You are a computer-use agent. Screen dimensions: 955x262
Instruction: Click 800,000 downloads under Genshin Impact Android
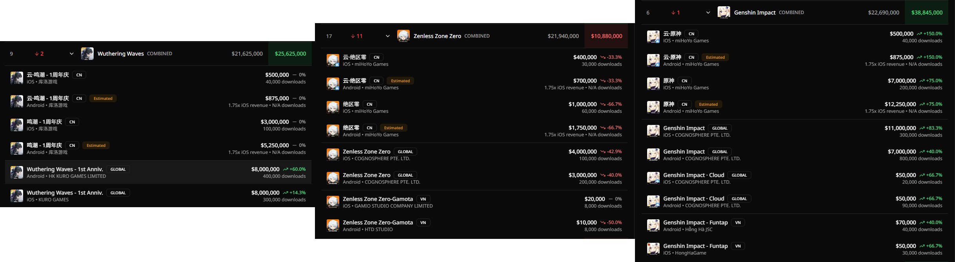921,159
